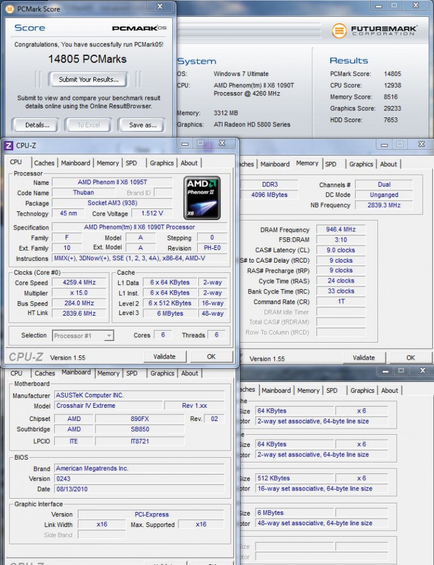Click the Command Rate 1T value
The width and height of the screenshot is (434, 565).
coord(341,302)
